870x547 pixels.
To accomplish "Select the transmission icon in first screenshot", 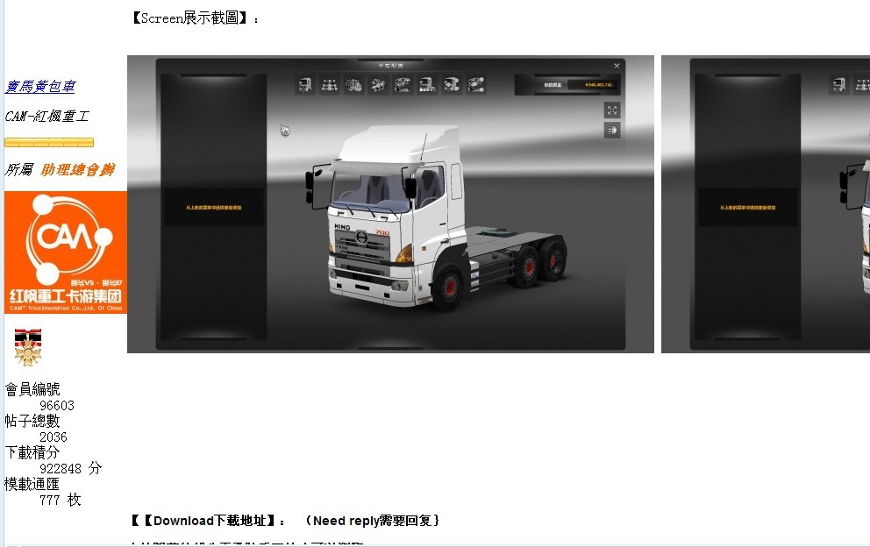I will coord(378,85).
